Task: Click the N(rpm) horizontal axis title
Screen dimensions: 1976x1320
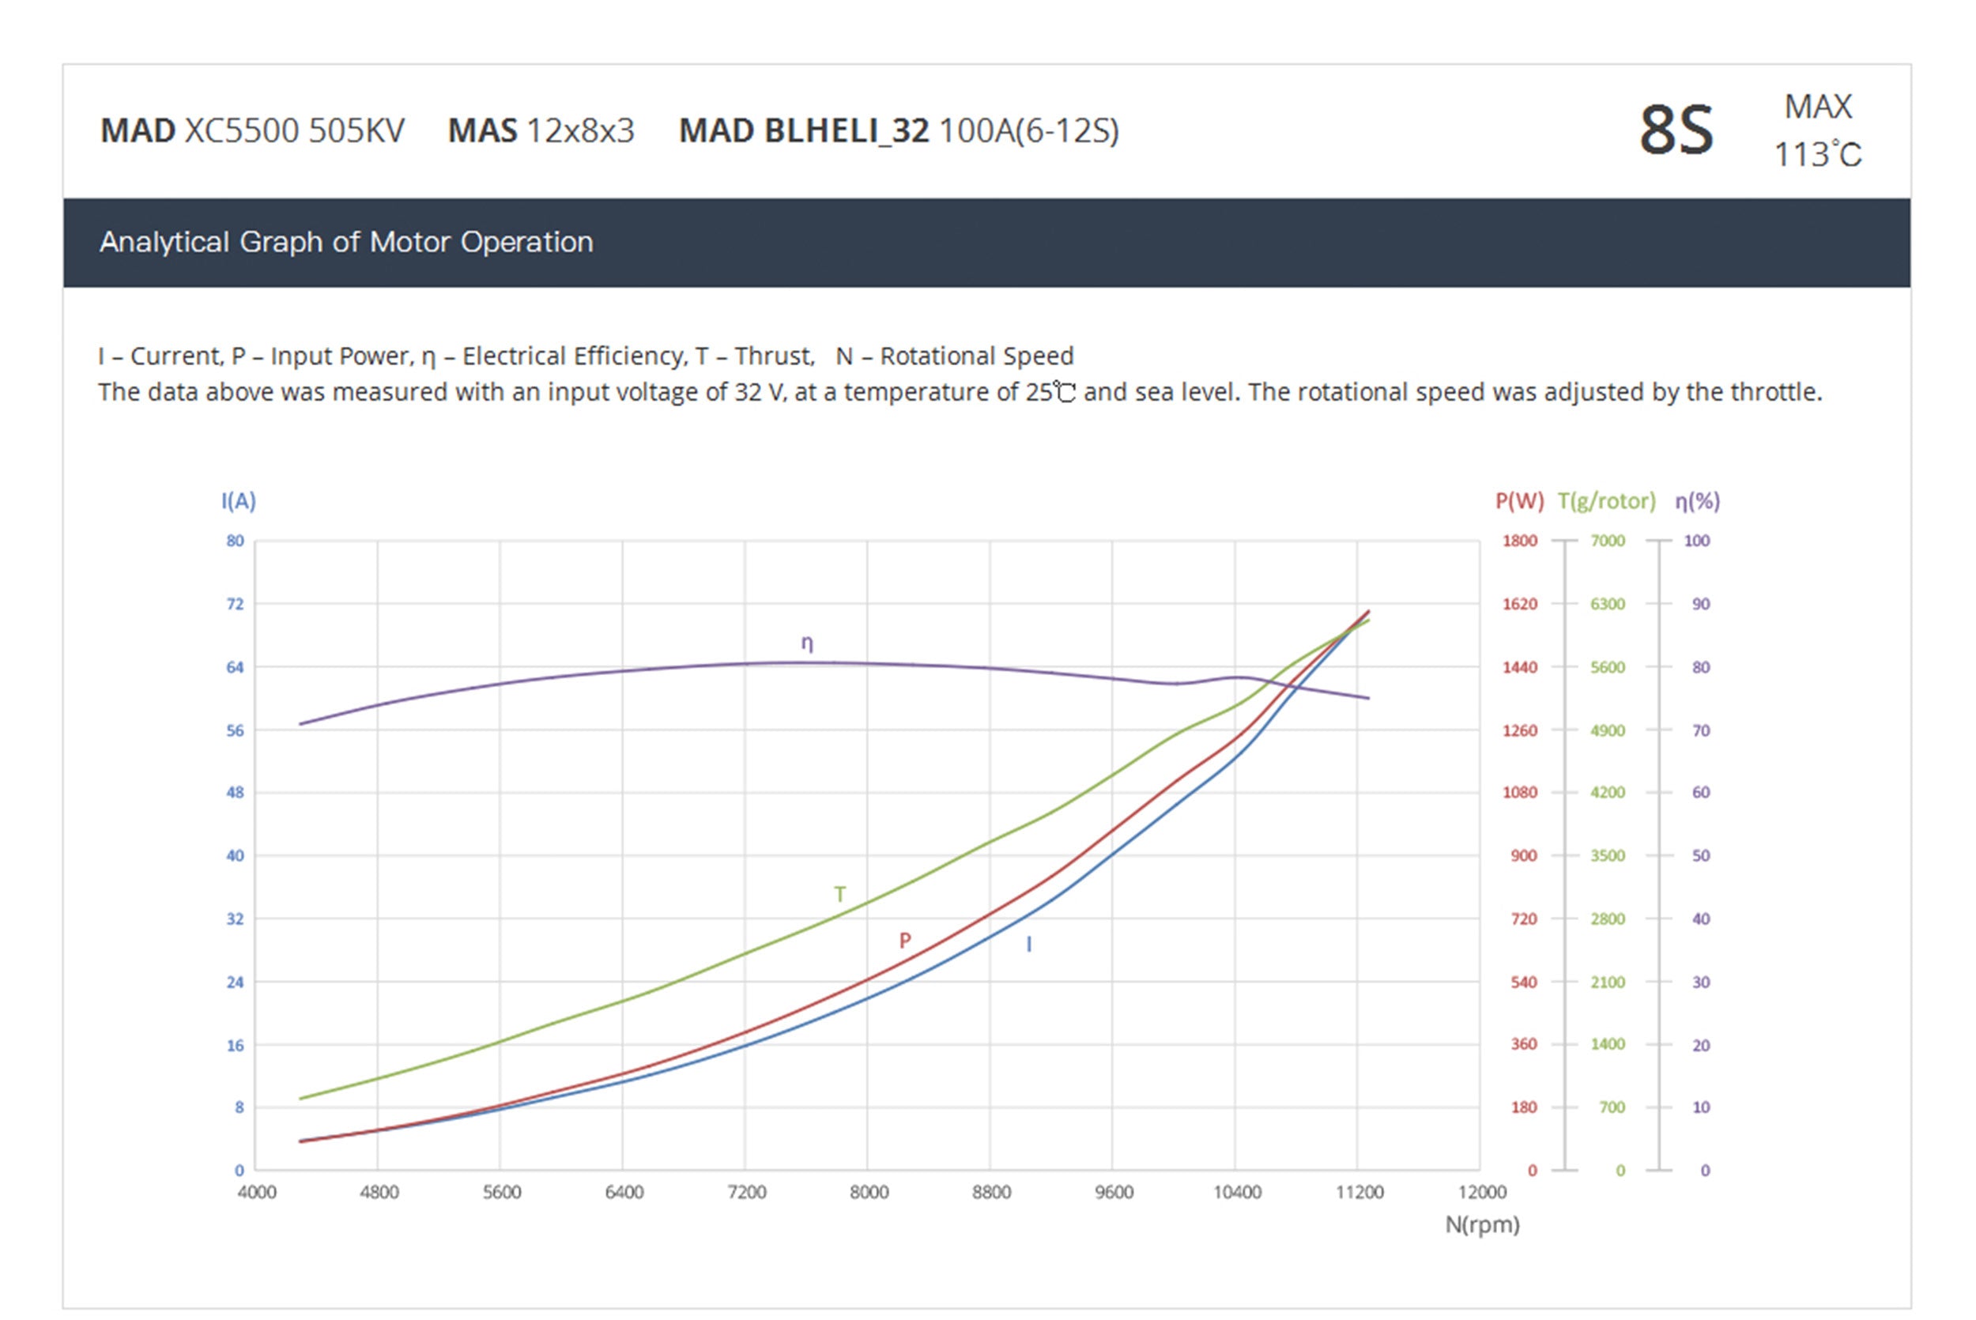Action: 1482,1225
